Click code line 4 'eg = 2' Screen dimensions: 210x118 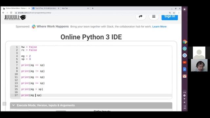click(x=26, y=56)
